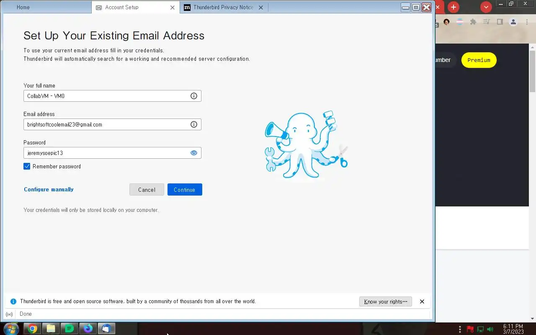The width and height of the screenshot is (536, 335).
Task: Click the red flag Action Center tray icon
Action: (470, 329)
